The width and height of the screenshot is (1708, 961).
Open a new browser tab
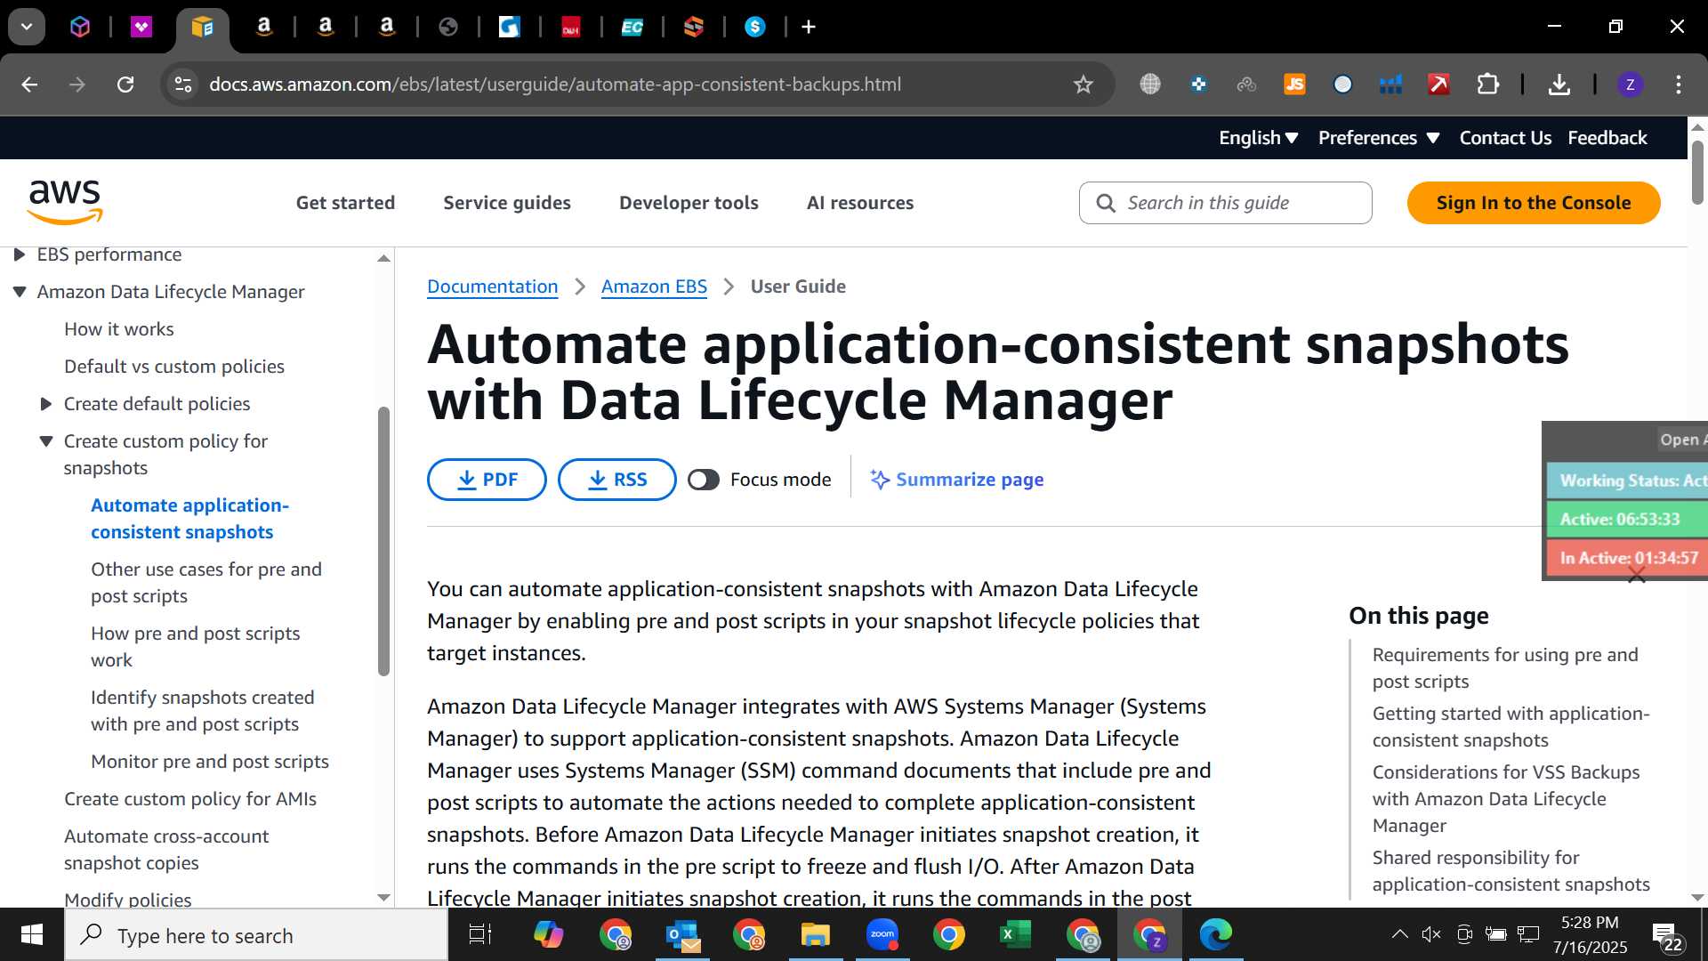click(x=809, y=27)
